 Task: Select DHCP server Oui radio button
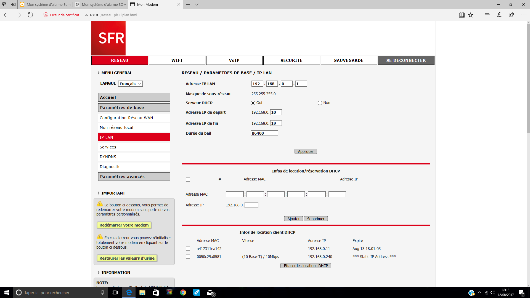pos(253,103)
